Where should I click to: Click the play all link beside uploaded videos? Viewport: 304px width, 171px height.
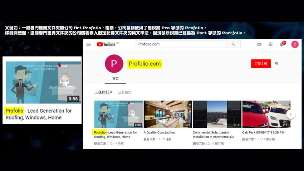click(125, 93)
